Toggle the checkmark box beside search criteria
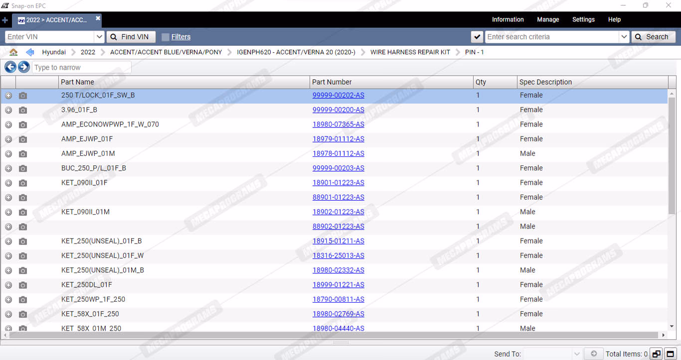 [477, 37]
